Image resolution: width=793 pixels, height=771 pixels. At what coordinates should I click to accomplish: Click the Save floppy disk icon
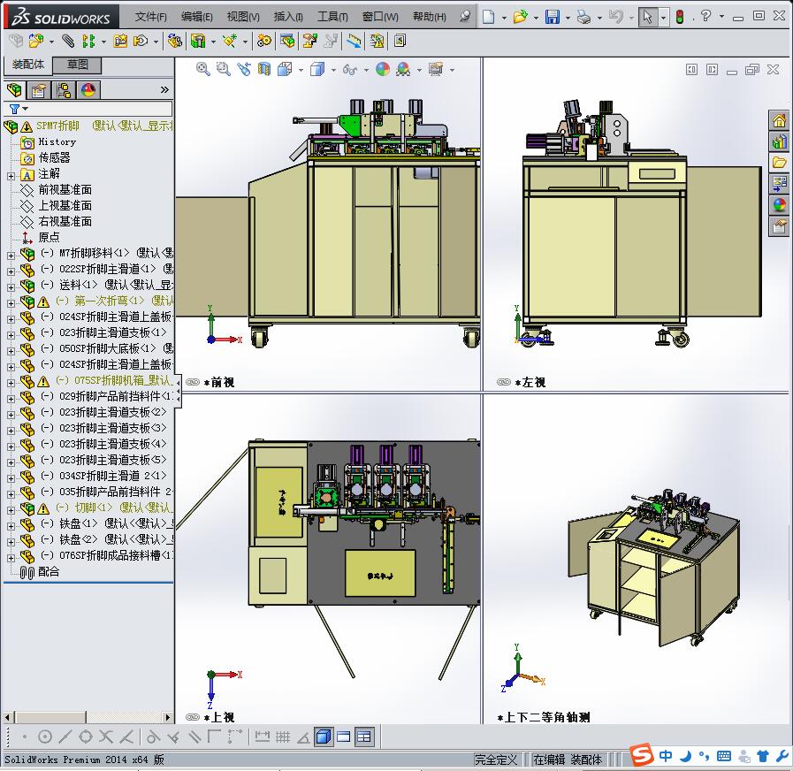tap(553, 17)
